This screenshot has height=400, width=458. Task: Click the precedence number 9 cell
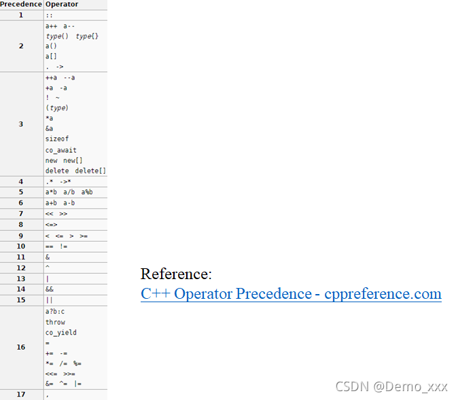(22, 236)
